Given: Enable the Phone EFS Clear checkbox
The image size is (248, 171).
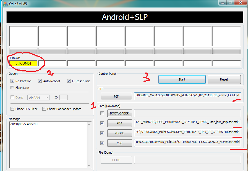Looking at the screenshot, I should (12, 109).
